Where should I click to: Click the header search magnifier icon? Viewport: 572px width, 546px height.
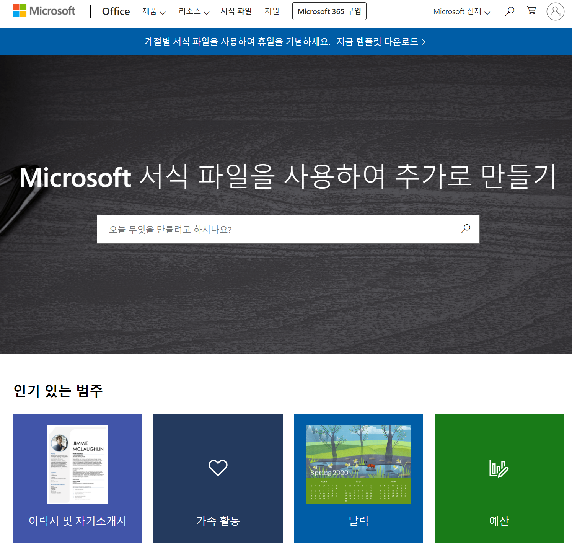(x=509, y=11)
